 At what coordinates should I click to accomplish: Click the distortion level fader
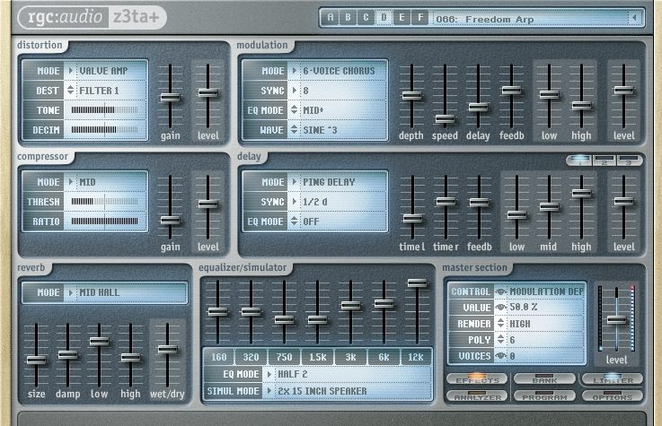(x=208, y=93)
